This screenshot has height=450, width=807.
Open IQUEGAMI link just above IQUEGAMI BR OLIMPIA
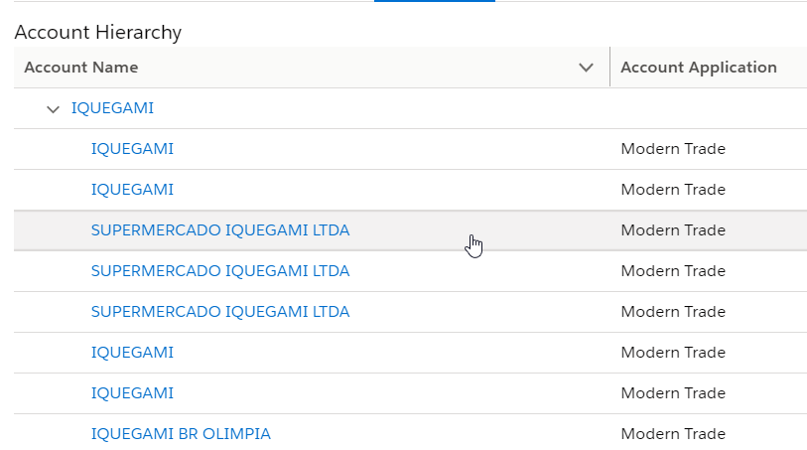coord(132,393)
